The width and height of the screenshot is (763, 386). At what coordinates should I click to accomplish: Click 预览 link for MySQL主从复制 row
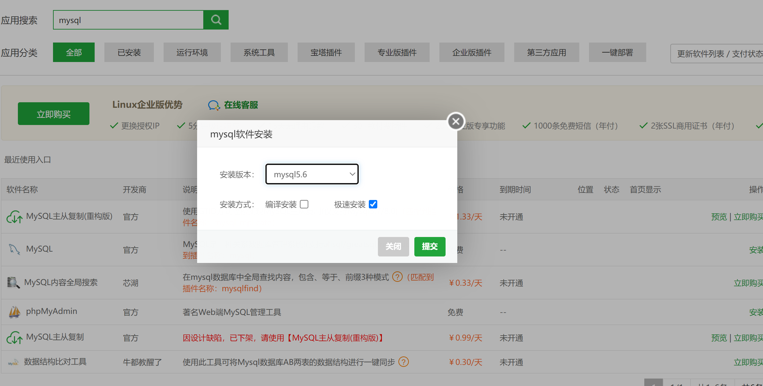719,338
